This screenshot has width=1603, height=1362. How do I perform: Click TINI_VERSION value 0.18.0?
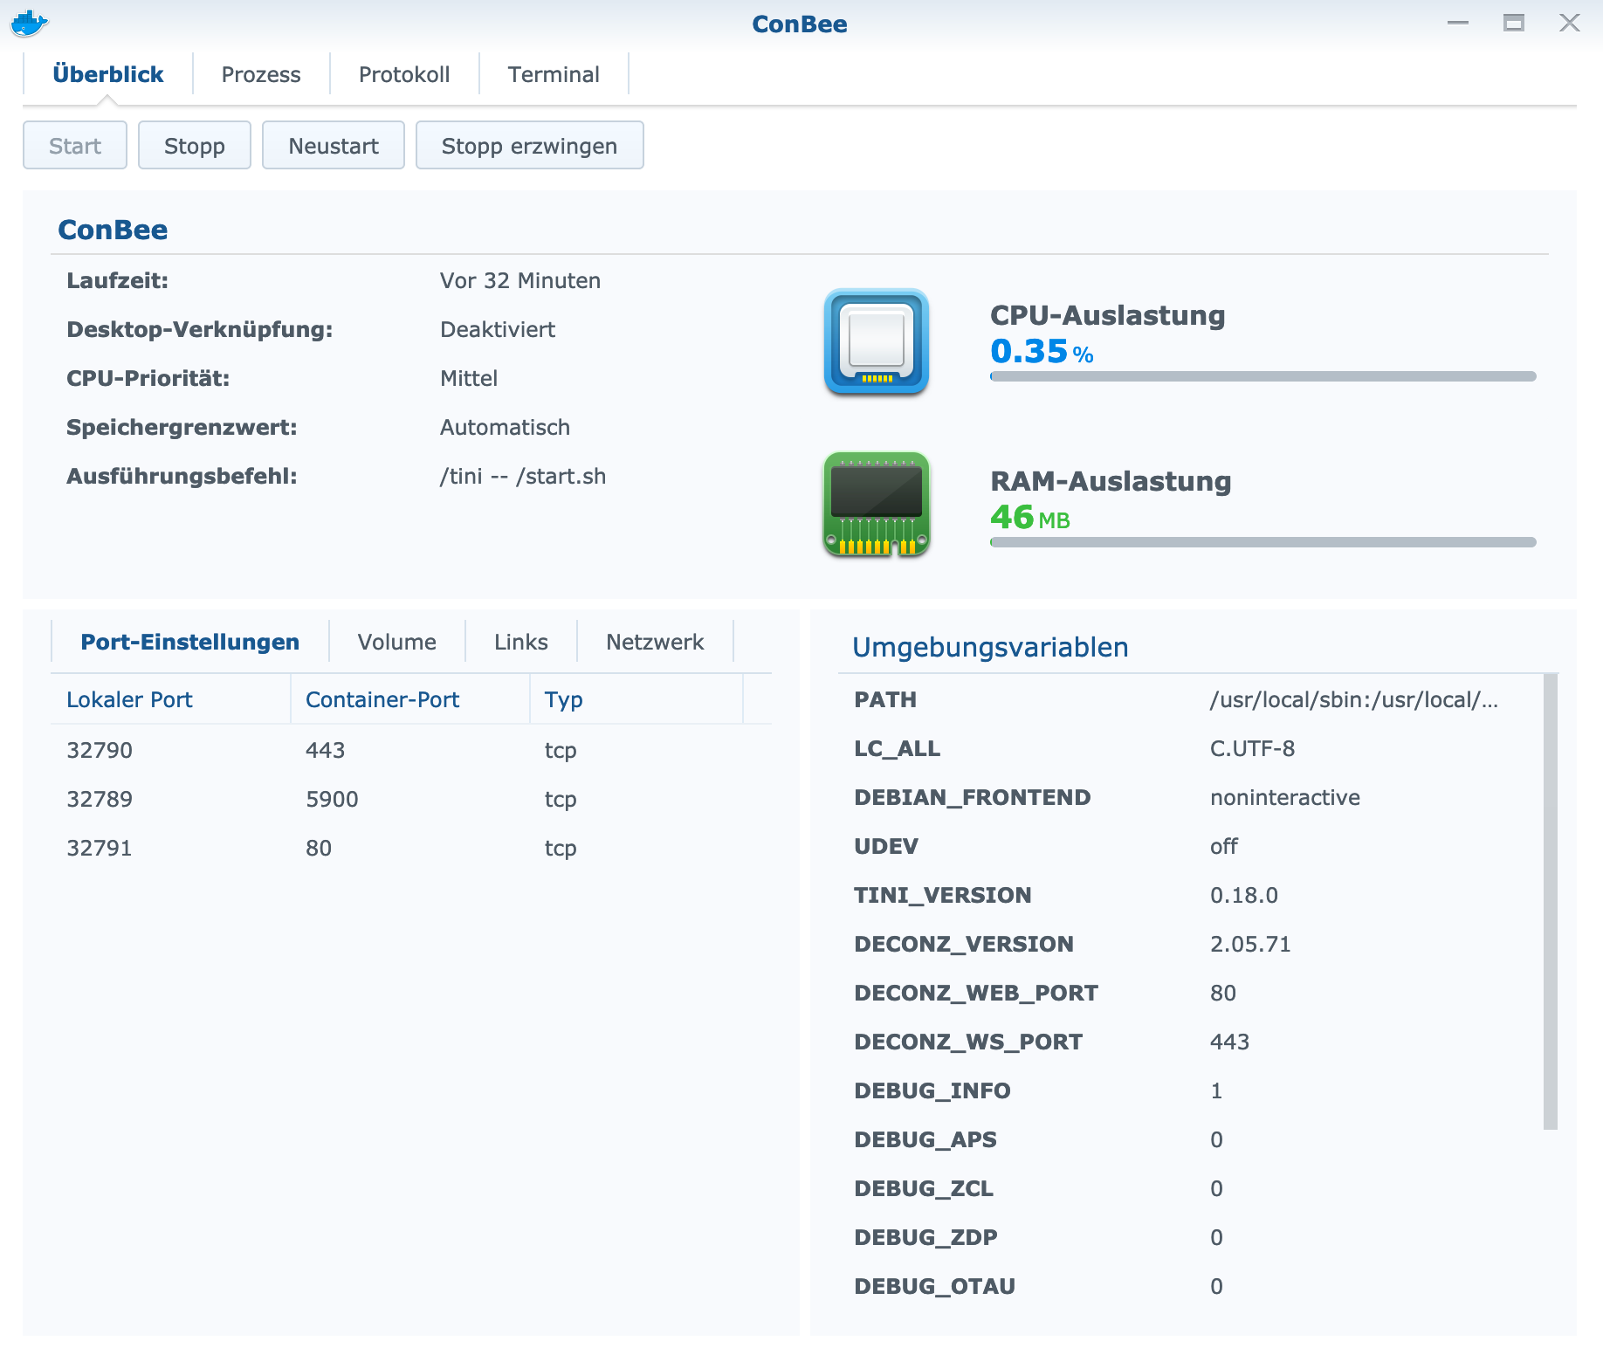click(1244, 895)
